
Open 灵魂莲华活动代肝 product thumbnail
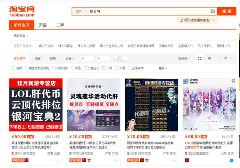(94, 105)
